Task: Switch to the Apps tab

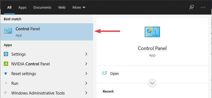Action: [x=22, y=8]
